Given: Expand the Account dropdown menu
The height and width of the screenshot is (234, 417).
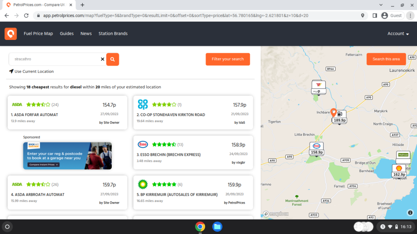Looking at the screenshot, I should (398, 34).
